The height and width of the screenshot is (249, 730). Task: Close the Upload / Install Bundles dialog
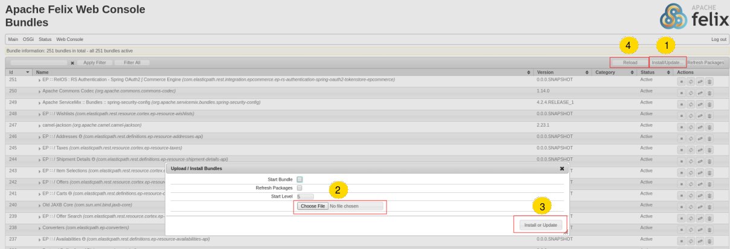click(562, 169)
